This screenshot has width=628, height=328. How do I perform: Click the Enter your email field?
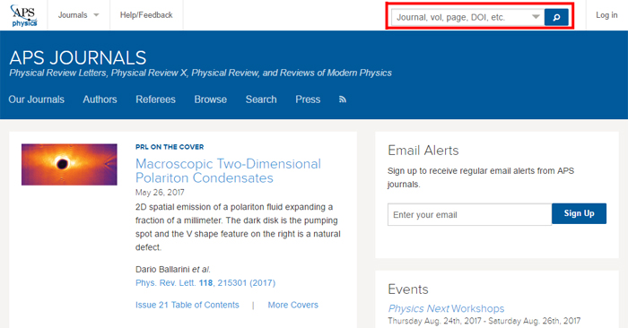pyautogui.click(x=469, y=214)
